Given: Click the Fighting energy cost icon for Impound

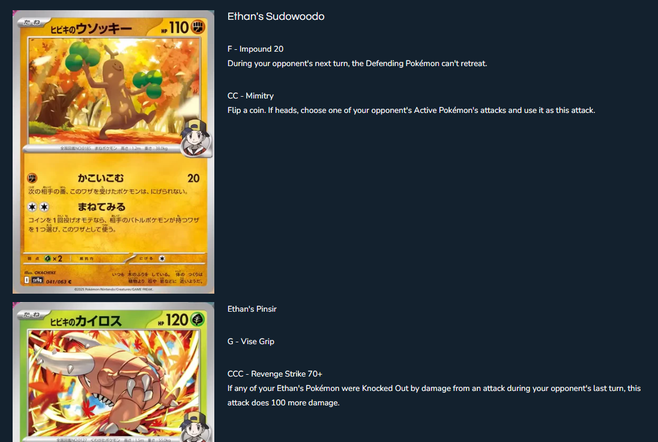Looking at the screenshot, I should pyautogui.click(x=32, y=178).
